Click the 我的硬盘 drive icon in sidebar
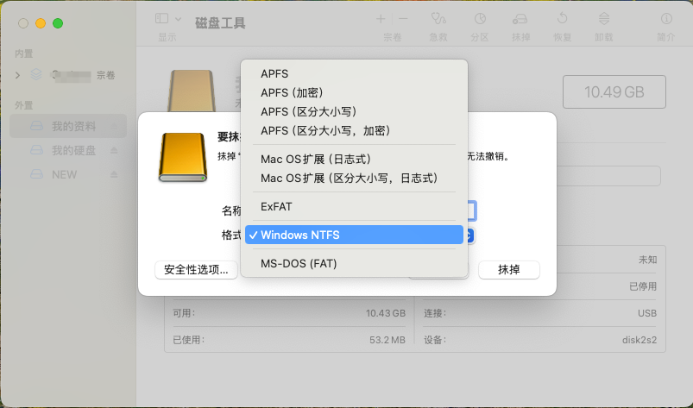 click(x=37, y=151)
